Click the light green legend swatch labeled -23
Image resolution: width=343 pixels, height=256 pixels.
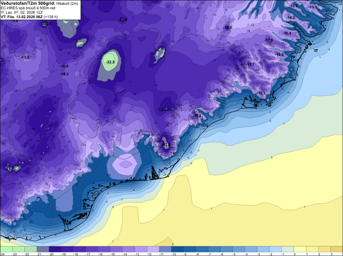click(x=19, y=249)
